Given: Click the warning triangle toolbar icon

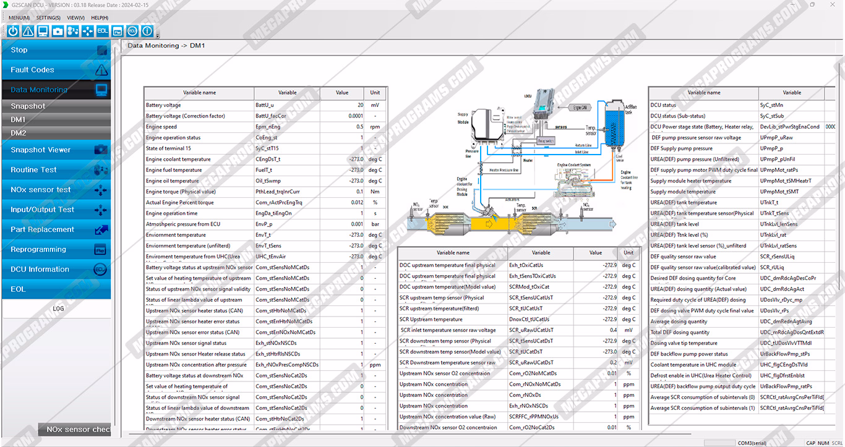Looking at the screenshot, I should click(28, 31).
